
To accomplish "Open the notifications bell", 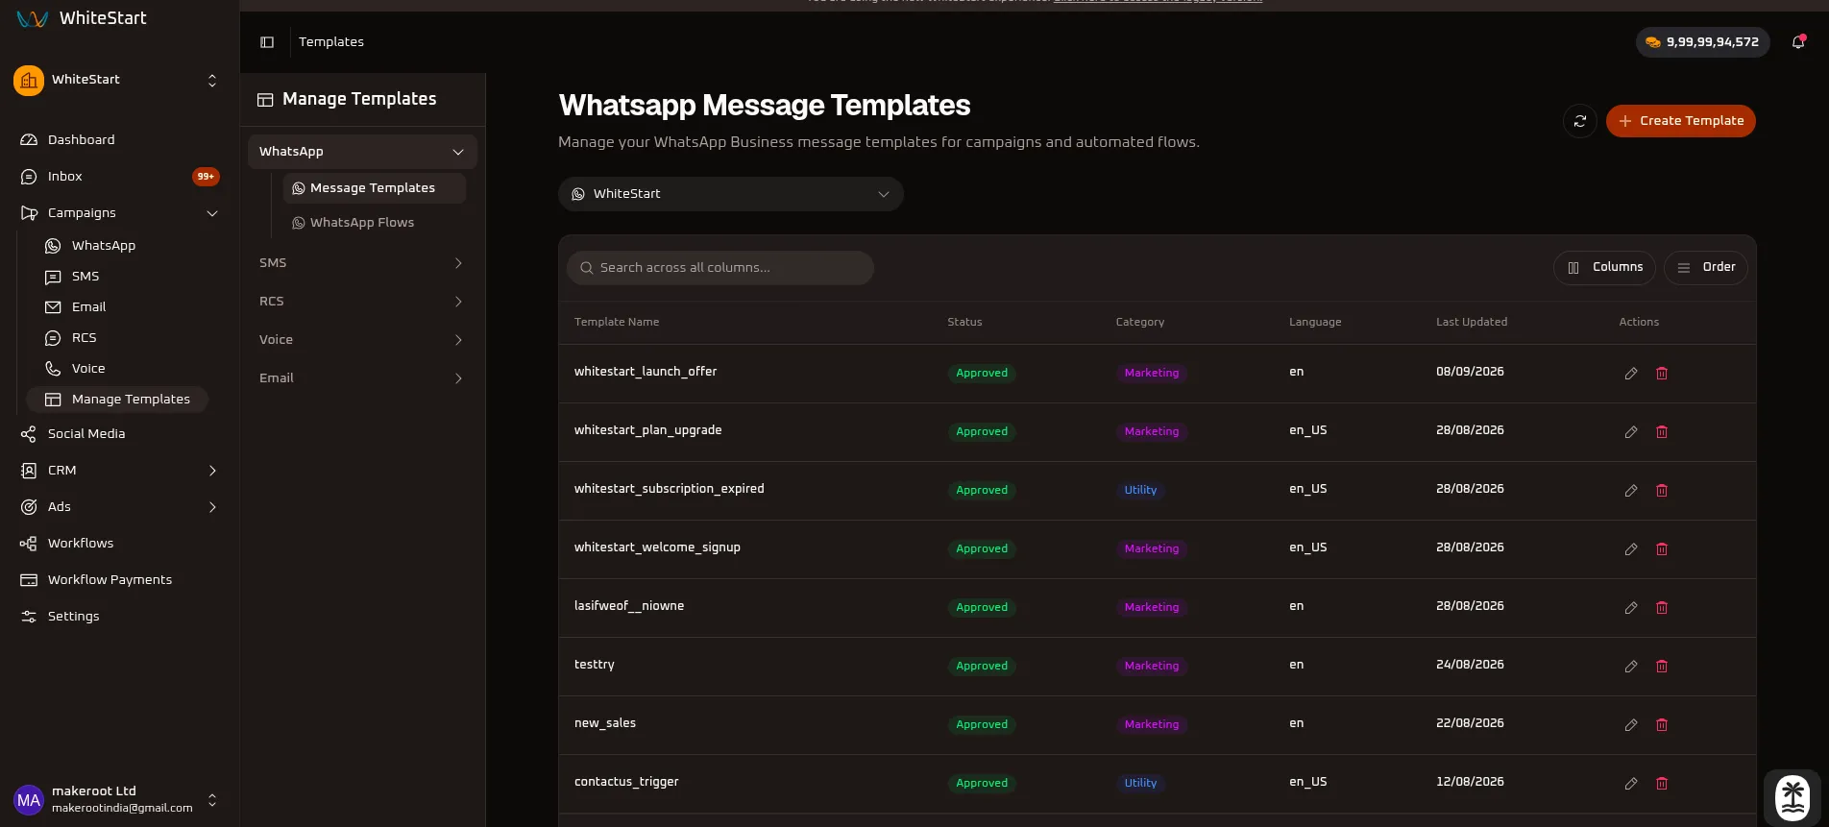I will tap(1798, 42).
